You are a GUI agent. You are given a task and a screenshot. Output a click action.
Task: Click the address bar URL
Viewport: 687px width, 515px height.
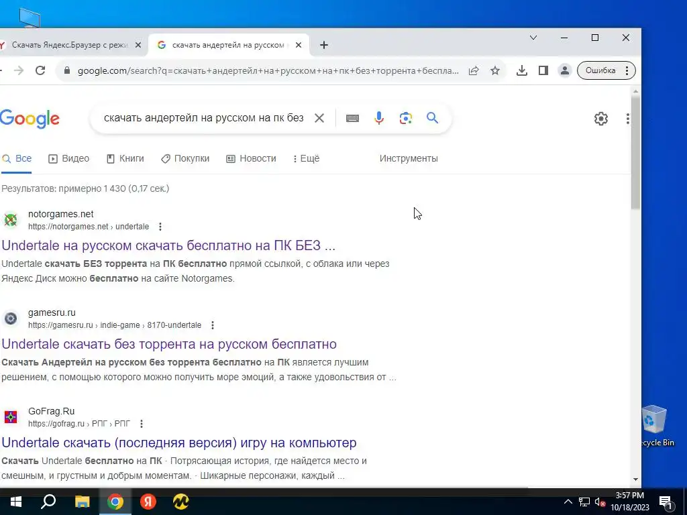(x=268, y=70)
